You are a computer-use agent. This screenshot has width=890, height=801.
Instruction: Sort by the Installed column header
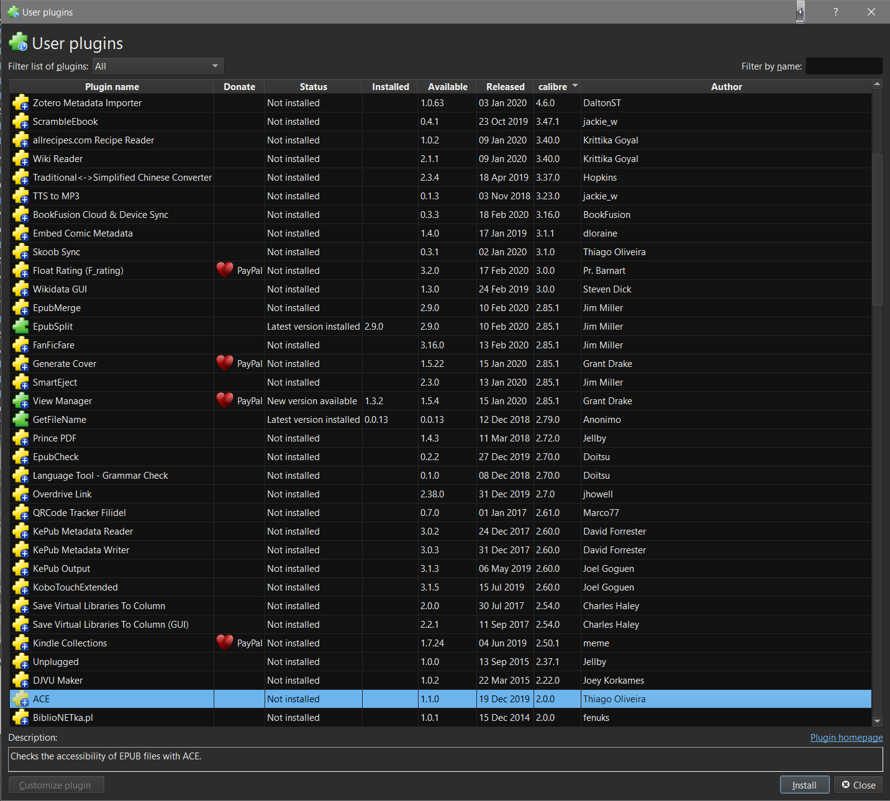click(x=390, y=87)
